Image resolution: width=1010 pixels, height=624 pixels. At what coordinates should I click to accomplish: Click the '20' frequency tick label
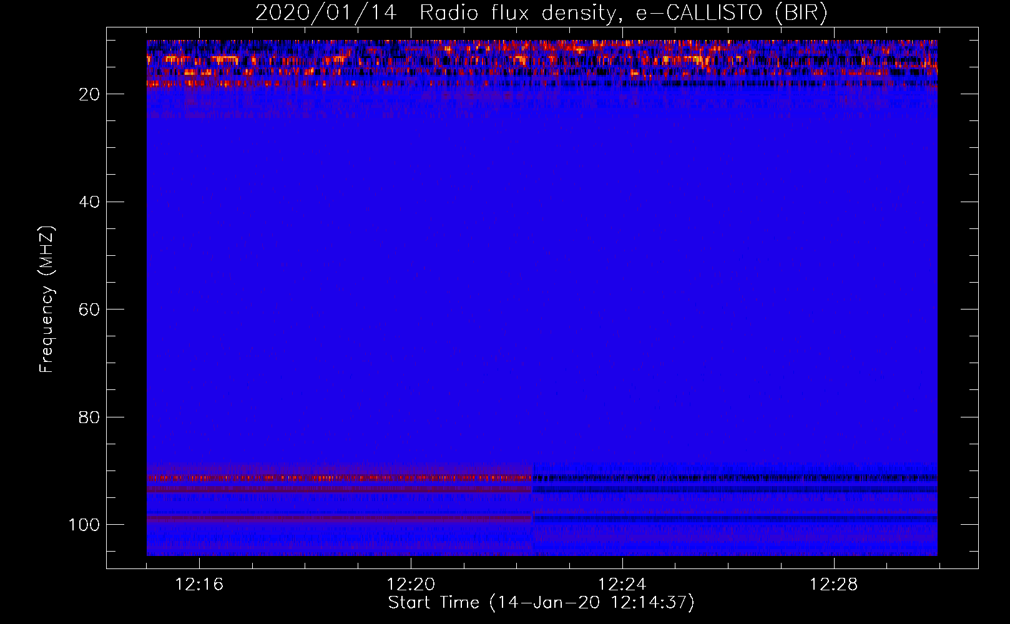89,95
